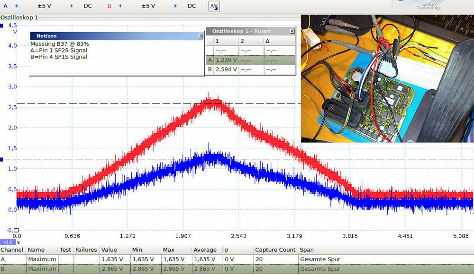This screenshot has width=474, height=275.
Task: Open Channel B ±5 V range dropdown
Action: 148,6
